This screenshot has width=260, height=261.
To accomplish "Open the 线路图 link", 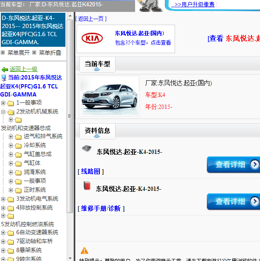I will tap(90, 172).
